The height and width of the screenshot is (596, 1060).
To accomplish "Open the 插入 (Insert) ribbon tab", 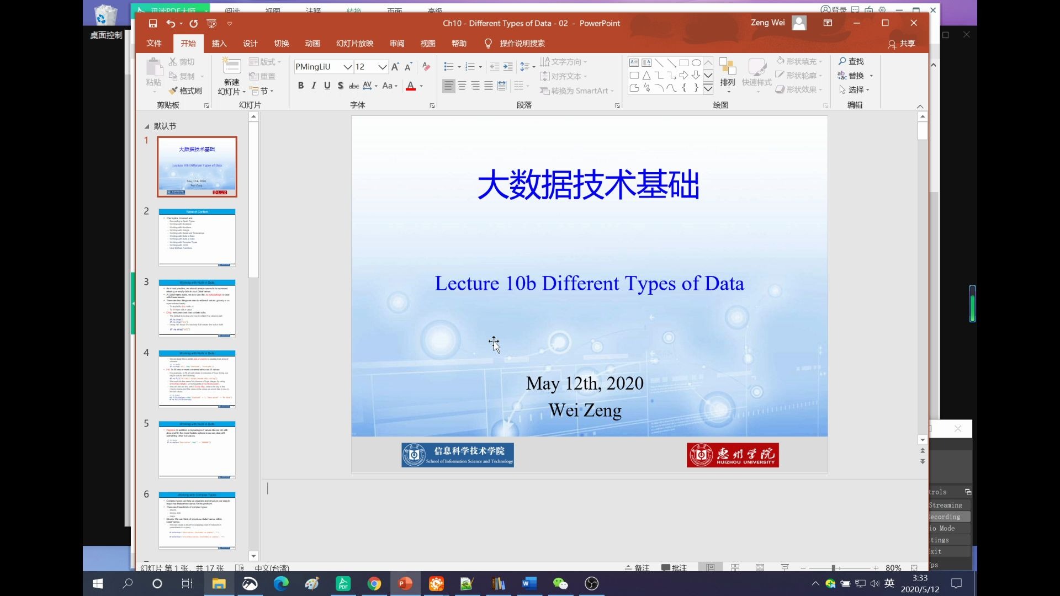I will 219,44.
